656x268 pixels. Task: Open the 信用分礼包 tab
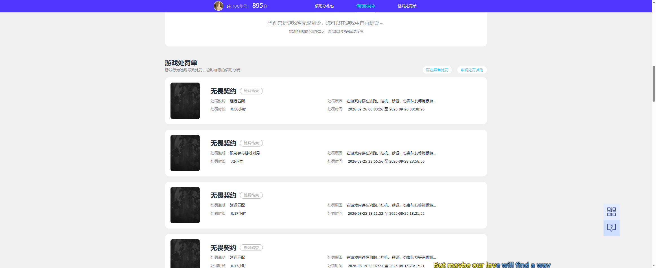[x=324, y=6]
